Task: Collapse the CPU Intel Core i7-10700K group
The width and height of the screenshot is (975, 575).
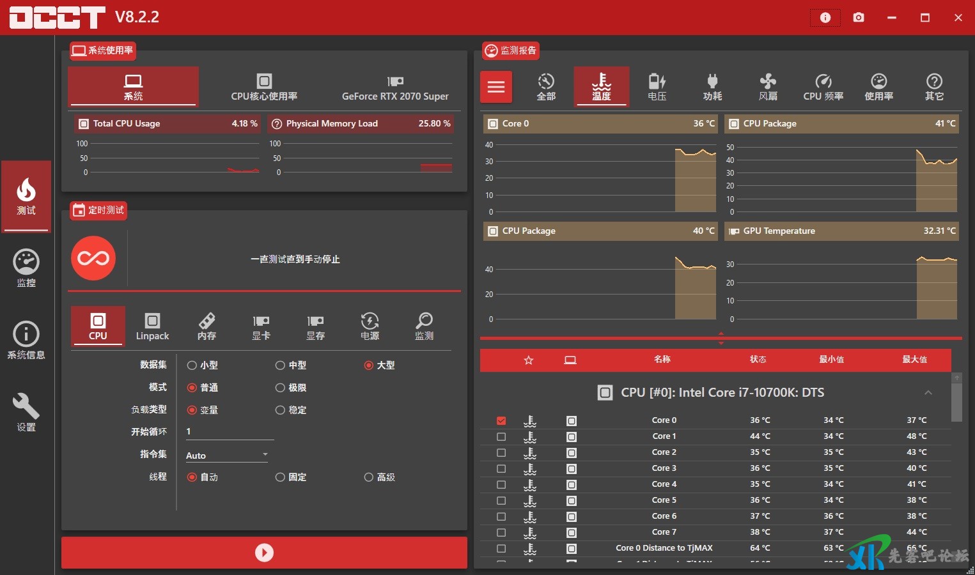Action: [x=928, y=392]
